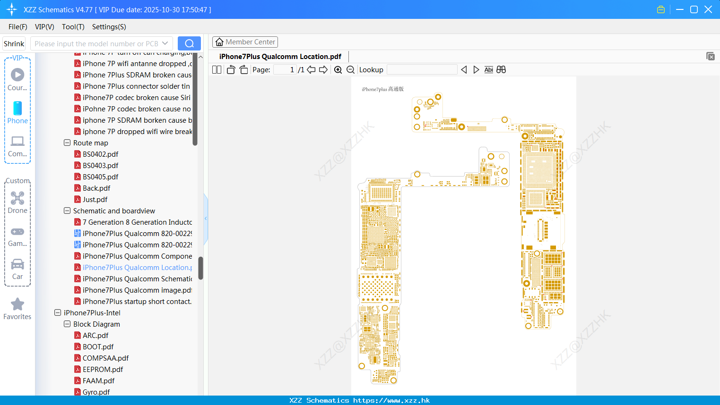Screen dimensions: 720x405
Task: Click the Shrink button
Action: click(14, 43)
